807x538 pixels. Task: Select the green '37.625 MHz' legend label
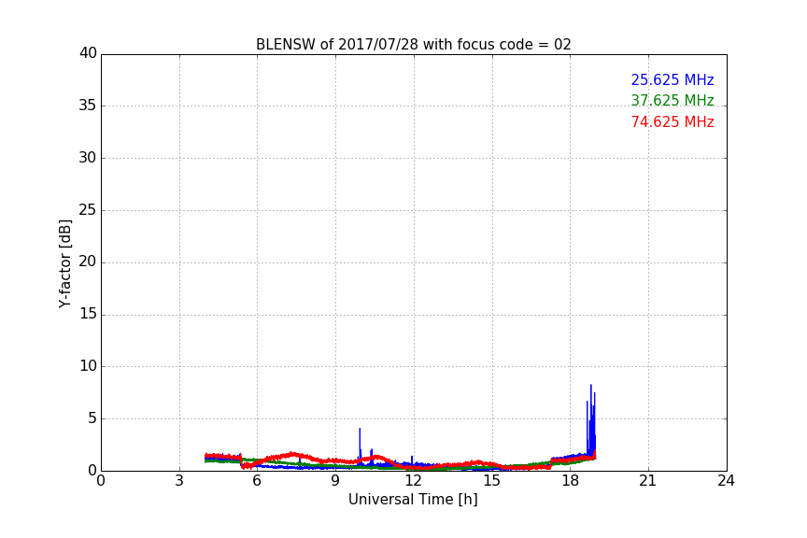[x=672, y=100]
